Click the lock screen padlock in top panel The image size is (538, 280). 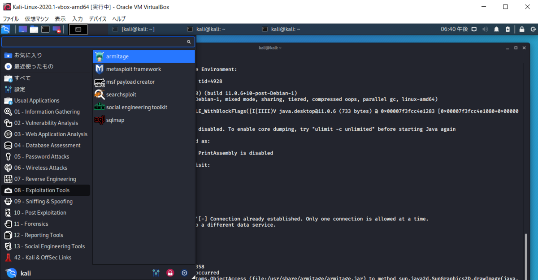pyautogui.click(x=521, y=30)
